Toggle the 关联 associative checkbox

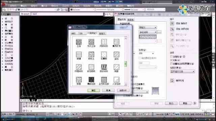pos(171,60)
